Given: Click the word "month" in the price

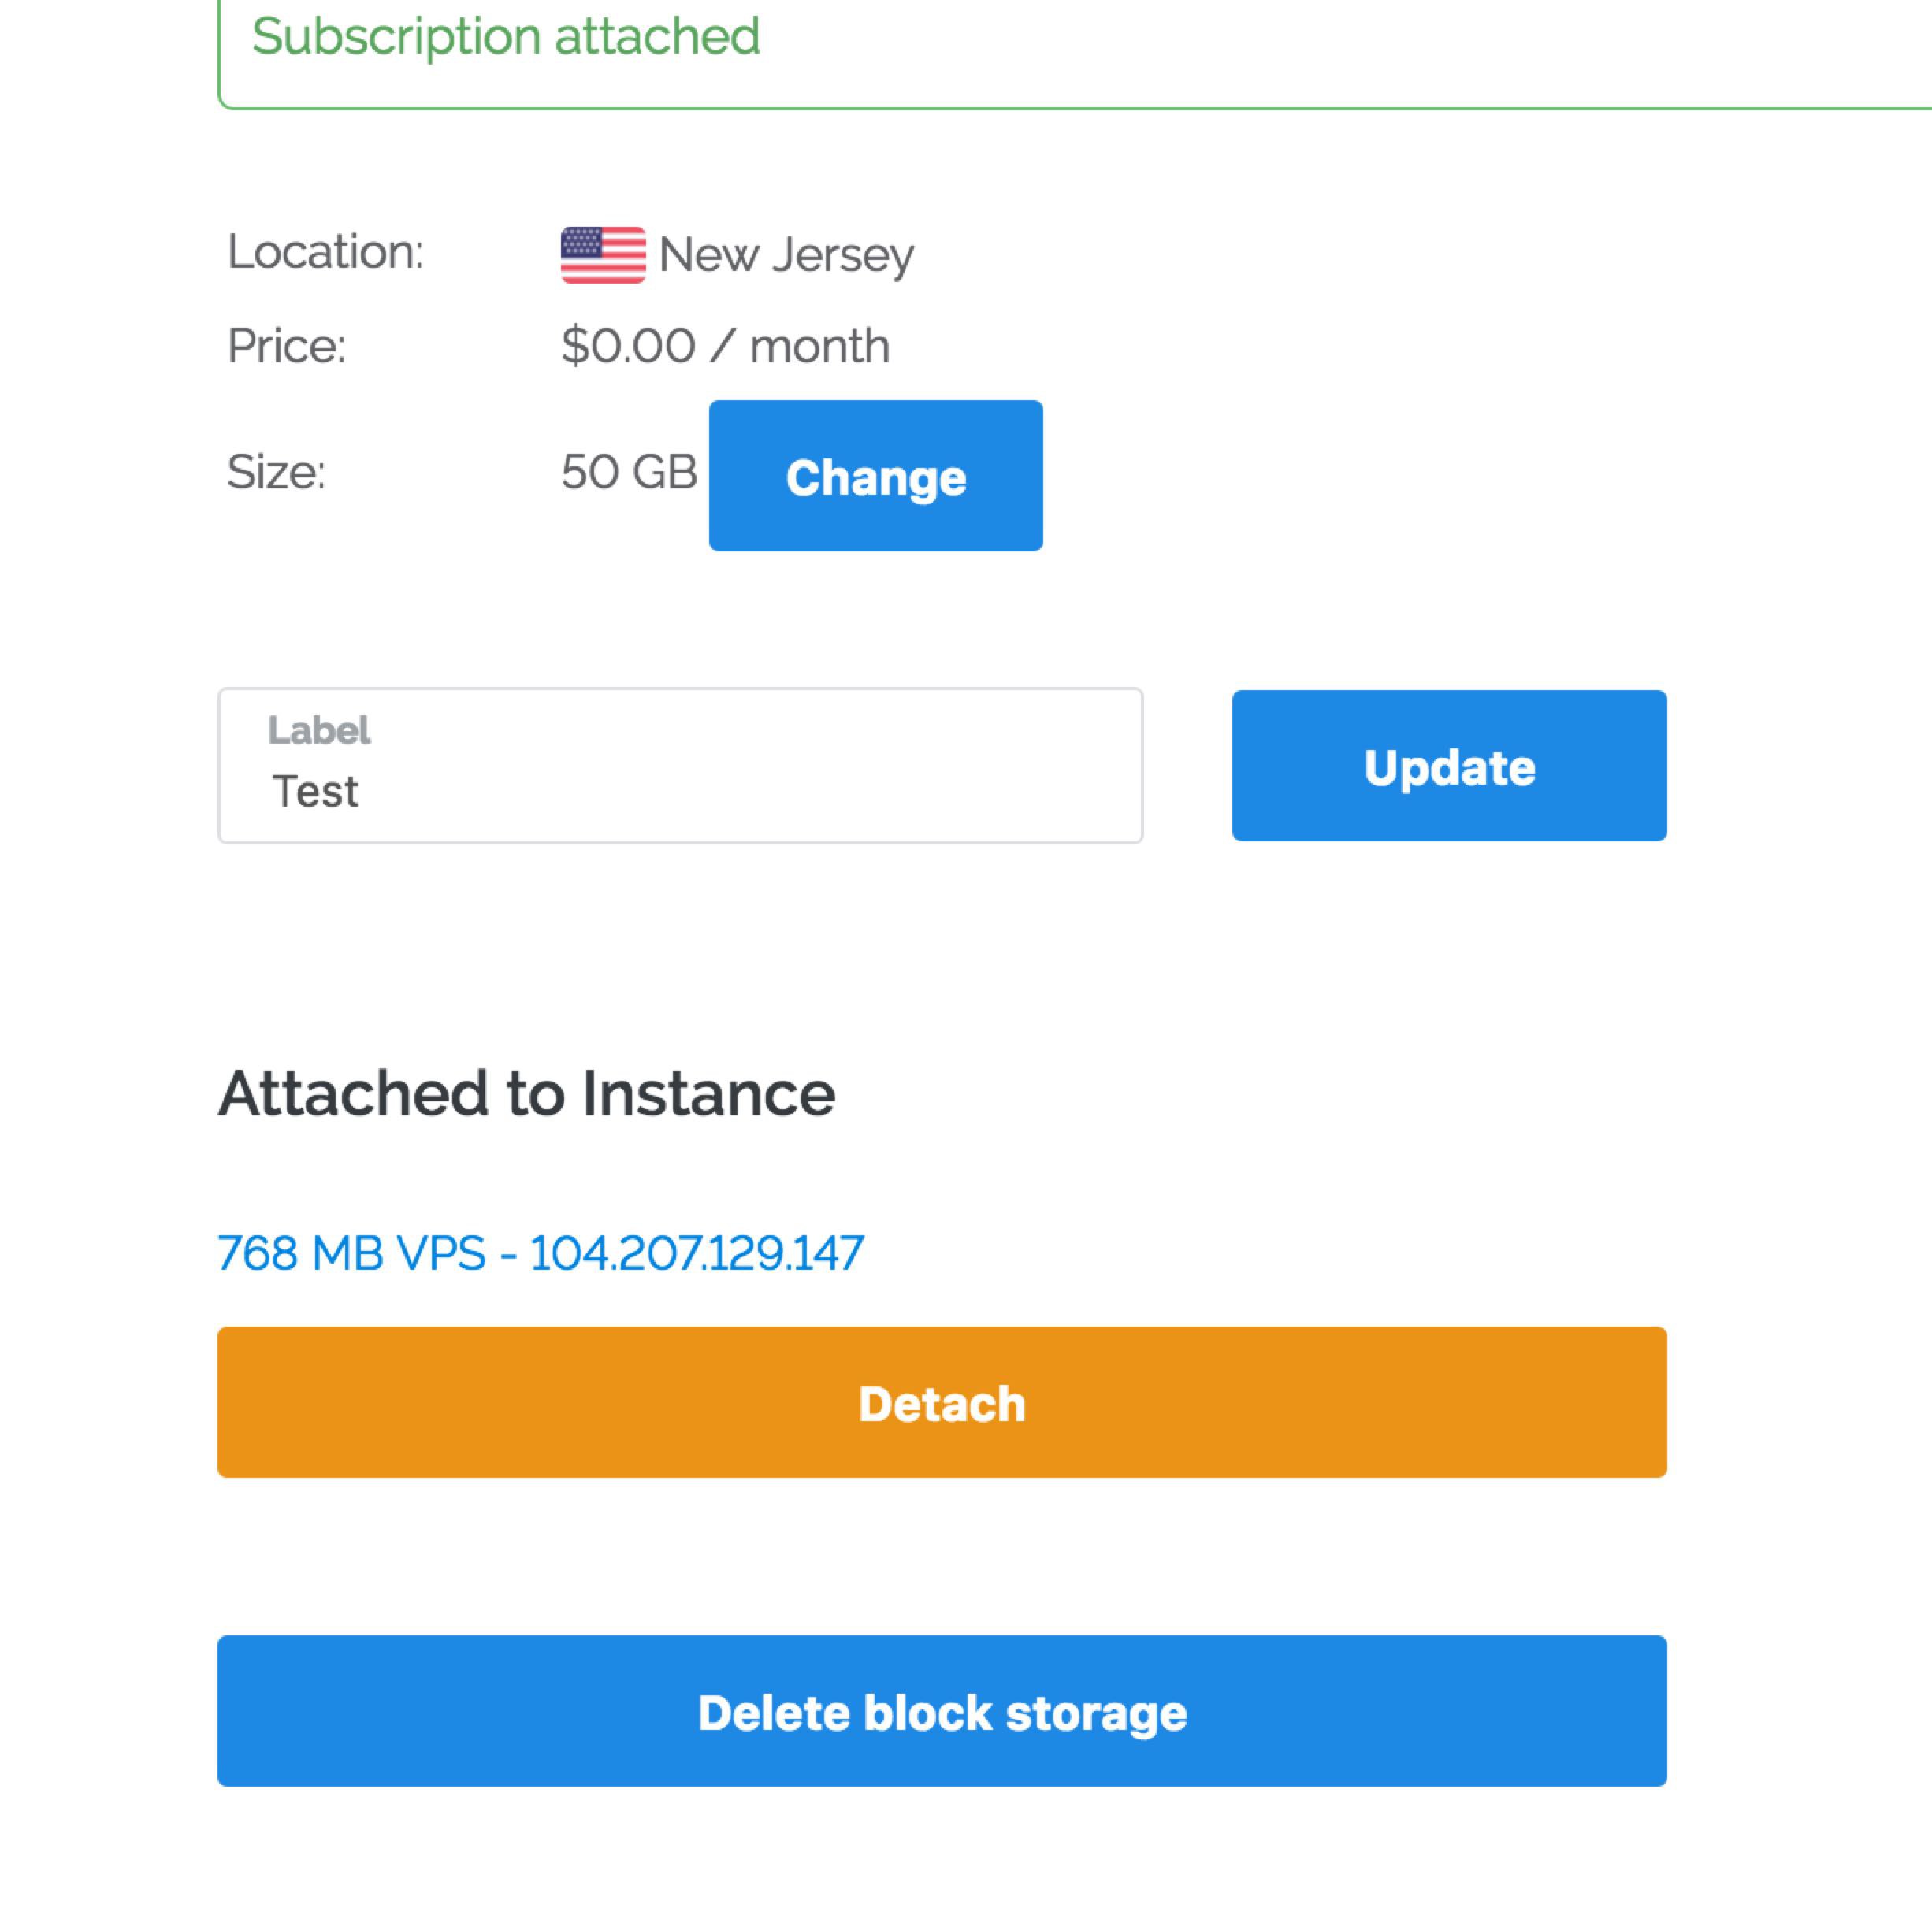Looking at the screenshot, I should click(819, 346).
